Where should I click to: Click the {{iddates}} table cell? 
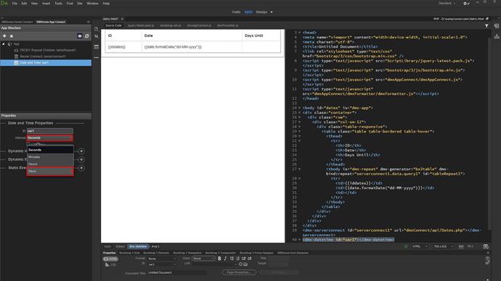123,47
